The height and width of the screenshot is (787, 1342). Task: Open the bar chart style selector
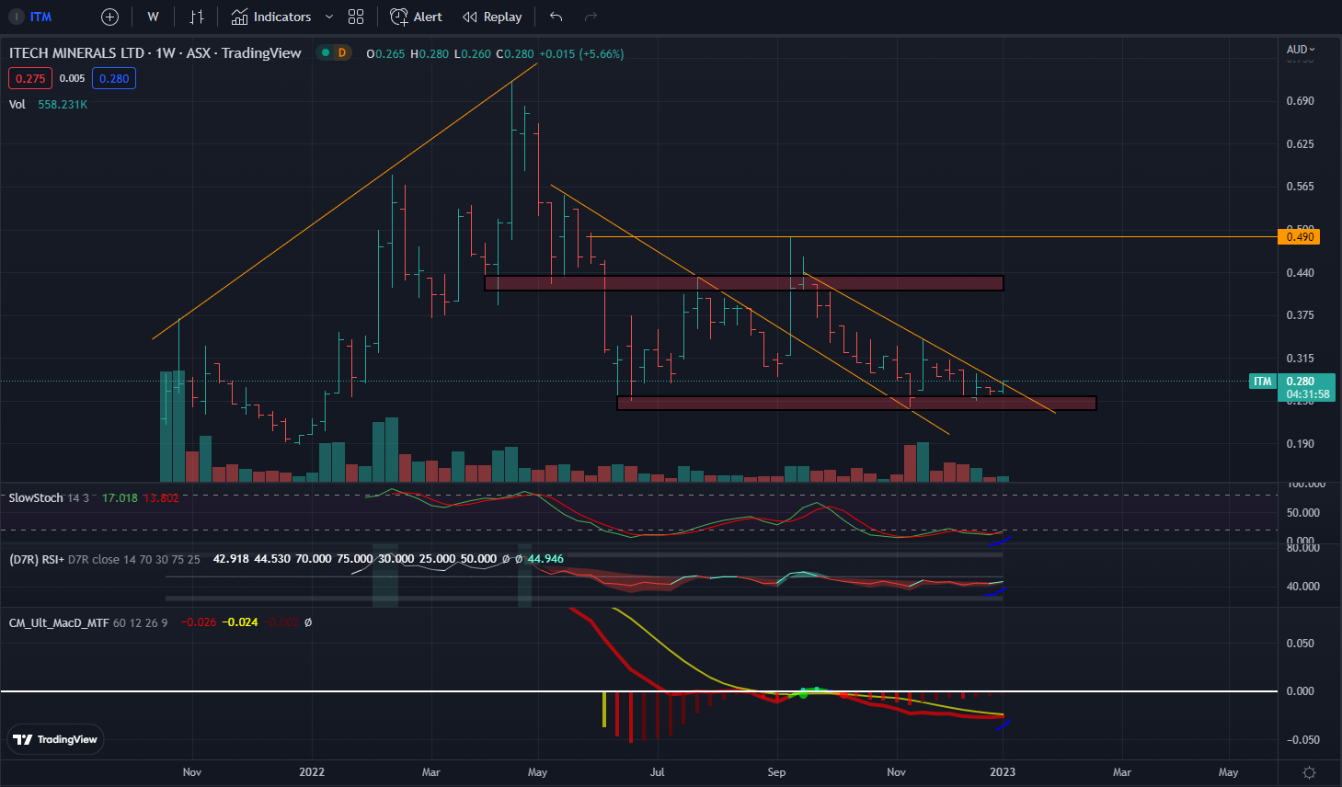point(197,17)
